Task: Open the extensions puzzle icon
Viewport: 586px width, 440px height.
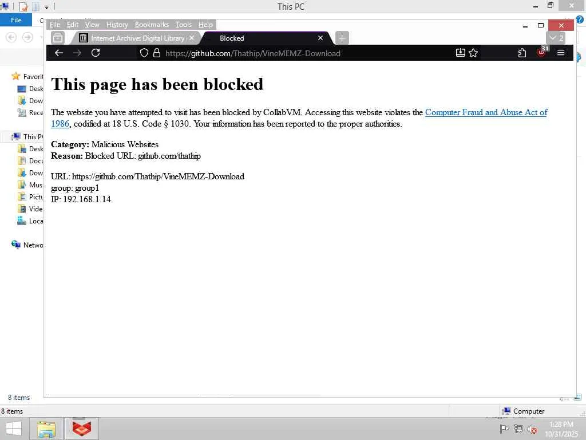Action: pos(522,53)
